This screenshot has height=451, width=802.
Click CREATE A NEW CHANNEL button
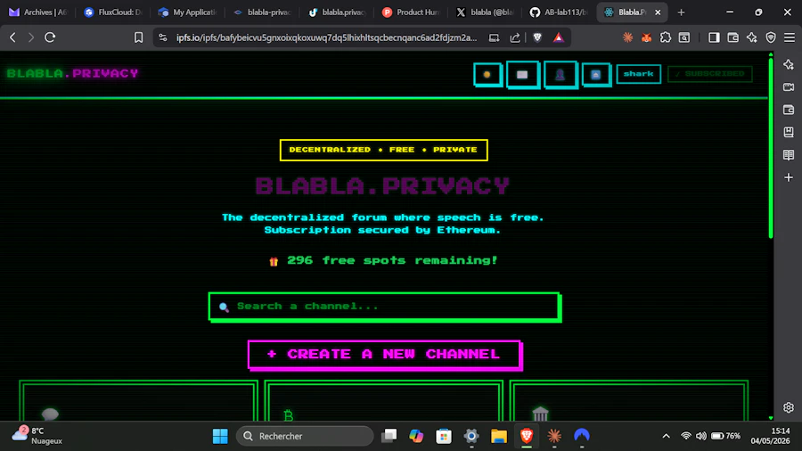pos(385,354)
